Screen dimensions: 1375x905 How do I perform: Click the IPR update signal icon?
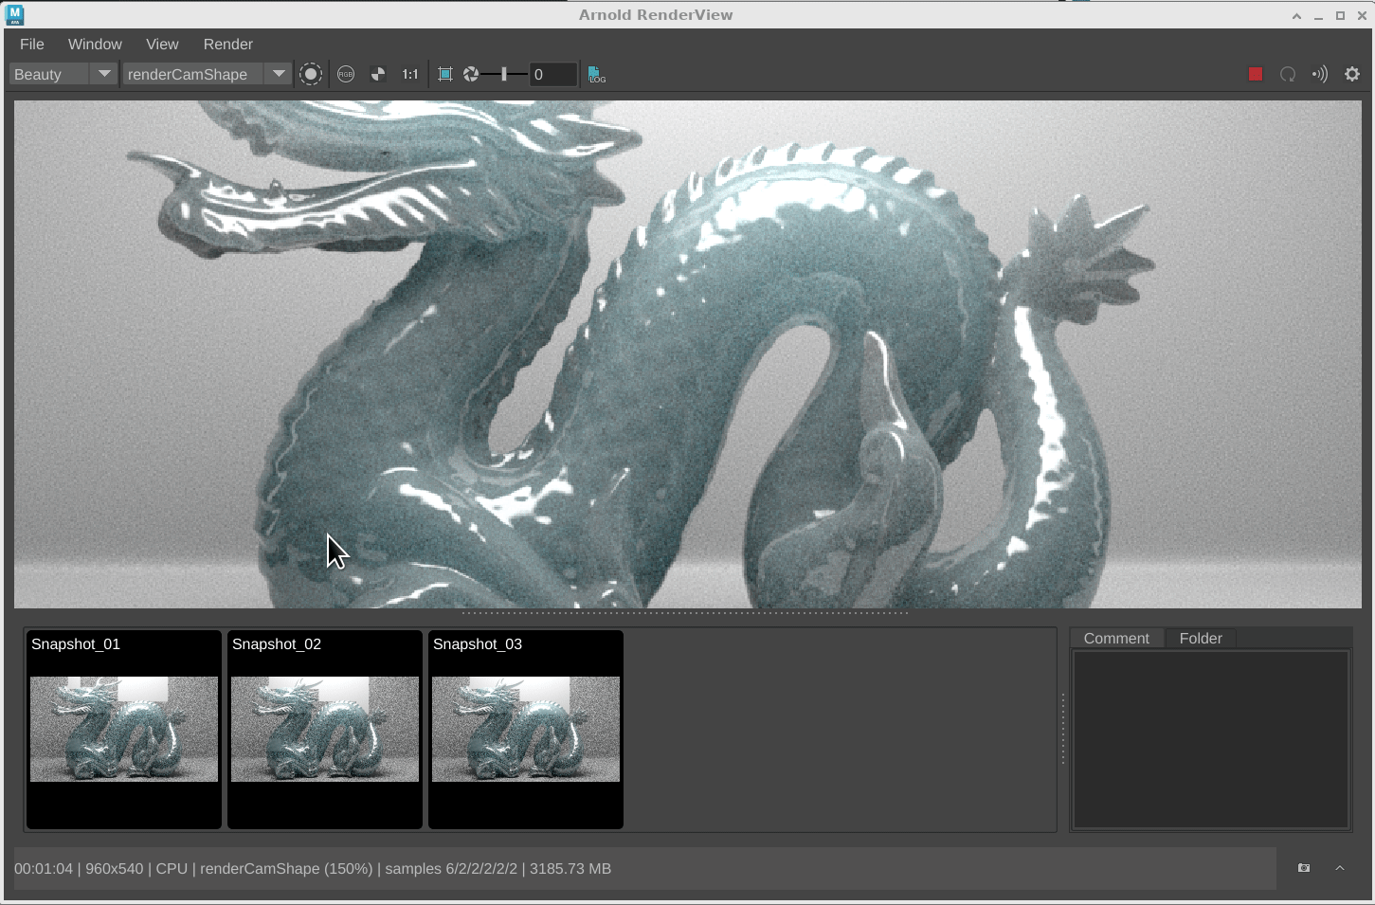(x=1320, y=74)
